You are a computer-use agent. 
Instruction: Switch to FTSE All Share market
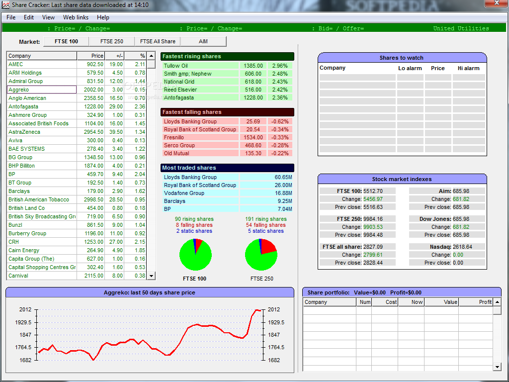(158, 41)
